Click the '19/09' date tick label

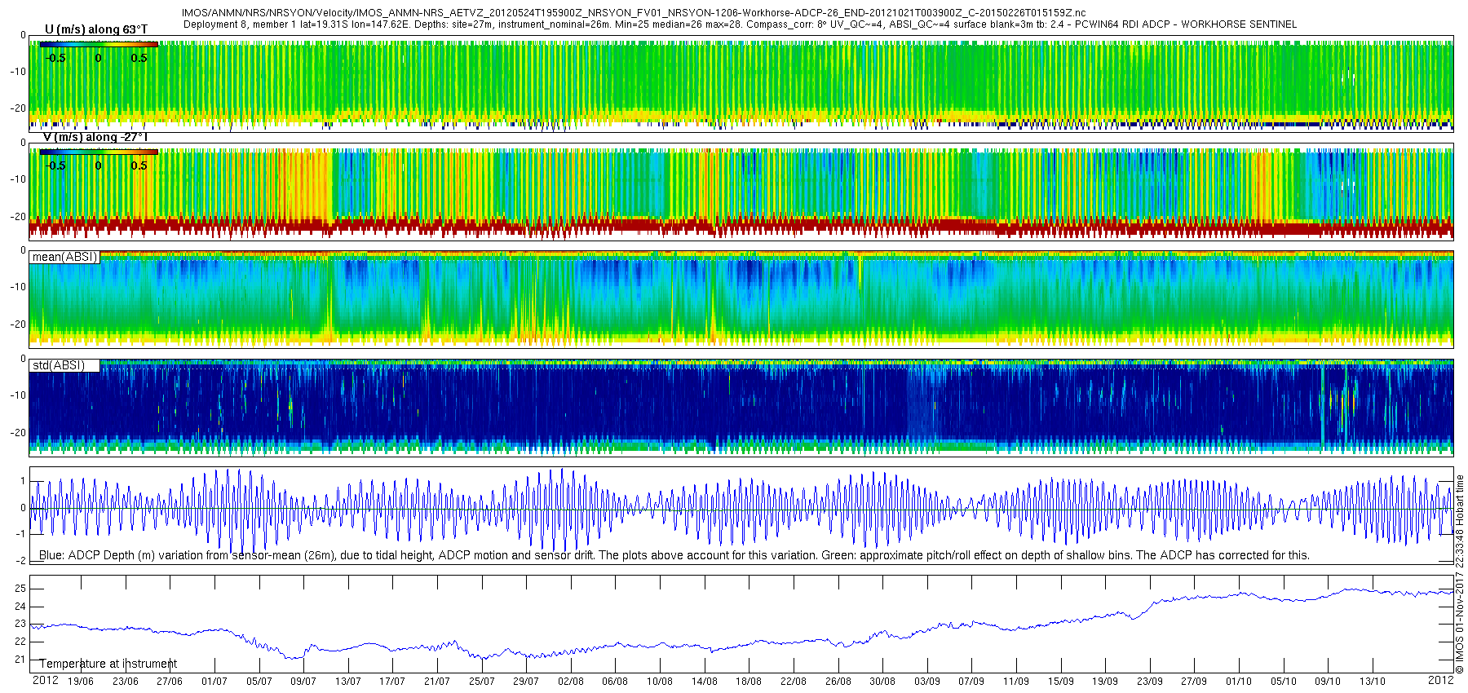click(x=1105, y=682)
